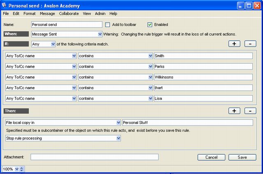
Task: Open the Collaborate menu
Action: [x=69, y=14]
